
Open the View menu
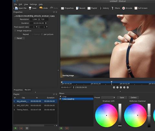(x=26, y=4)
